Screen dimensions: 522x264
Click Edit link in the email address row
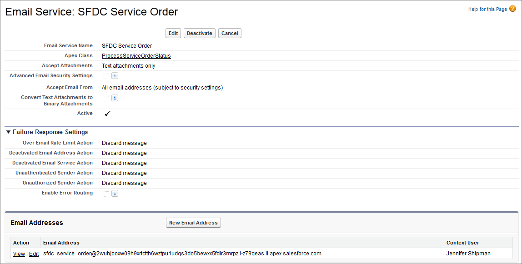click(34, 254)
